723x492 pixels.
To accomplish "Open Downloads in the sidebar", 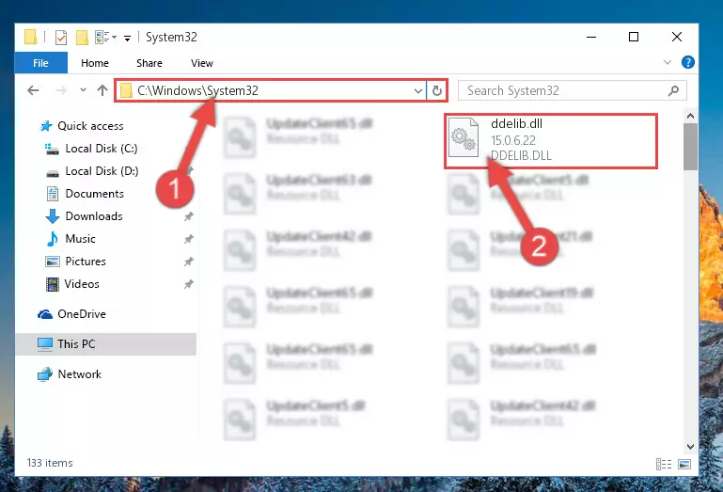I will [94, 216].
